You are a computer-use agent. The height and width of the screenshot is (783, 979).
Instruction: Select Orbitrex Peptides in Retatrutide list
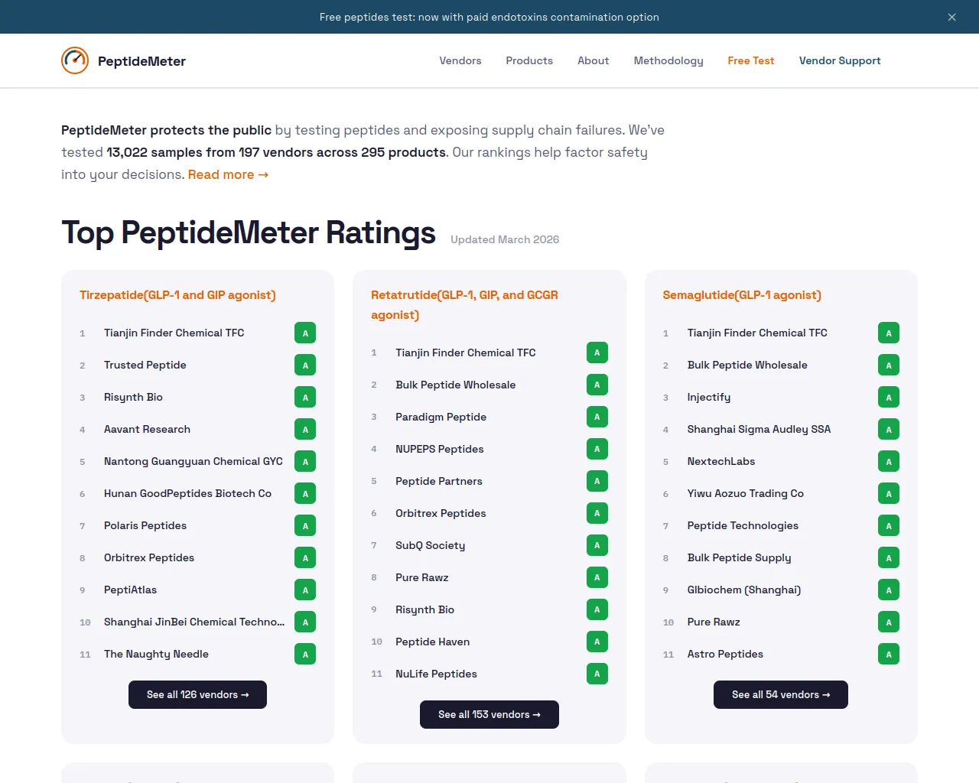pyautogui.click(x=441, y=513)
